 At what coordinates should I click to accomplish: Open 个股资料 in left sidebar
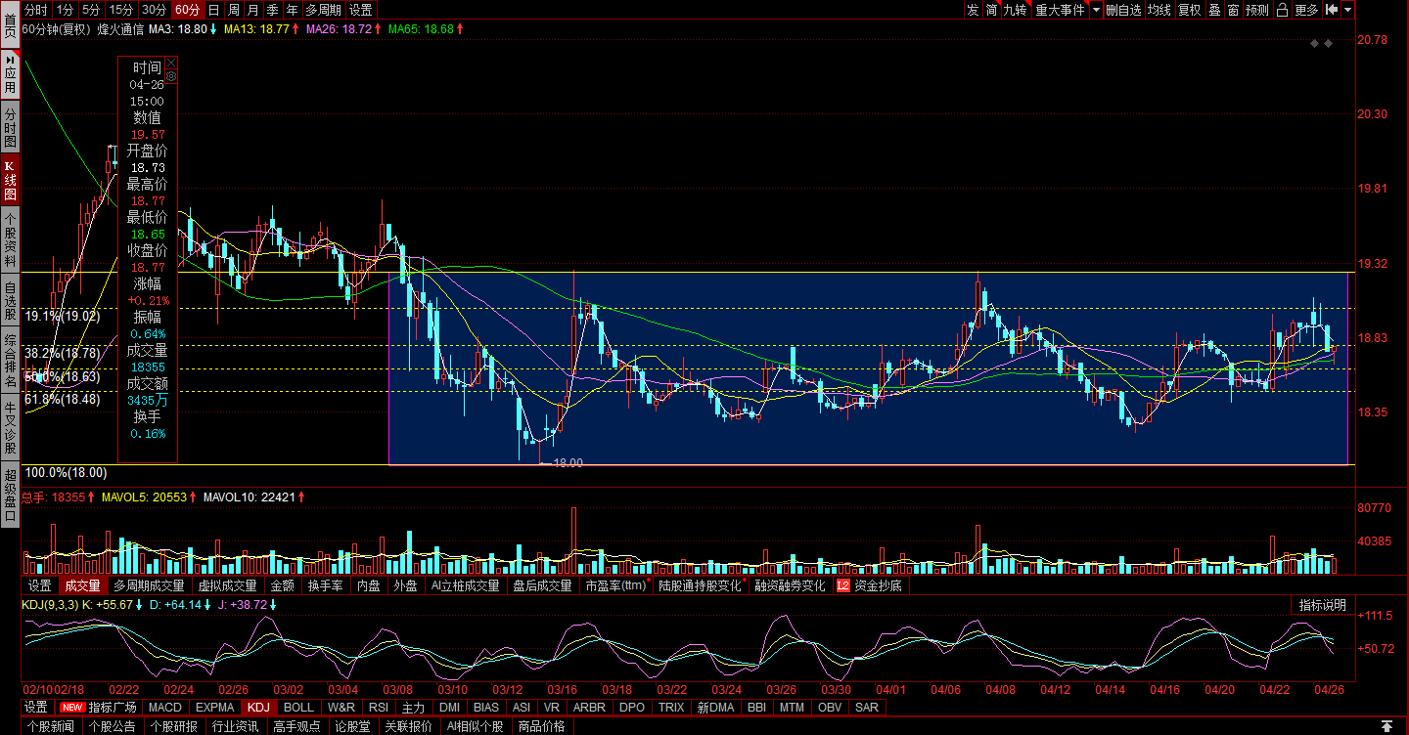point(10,240)
